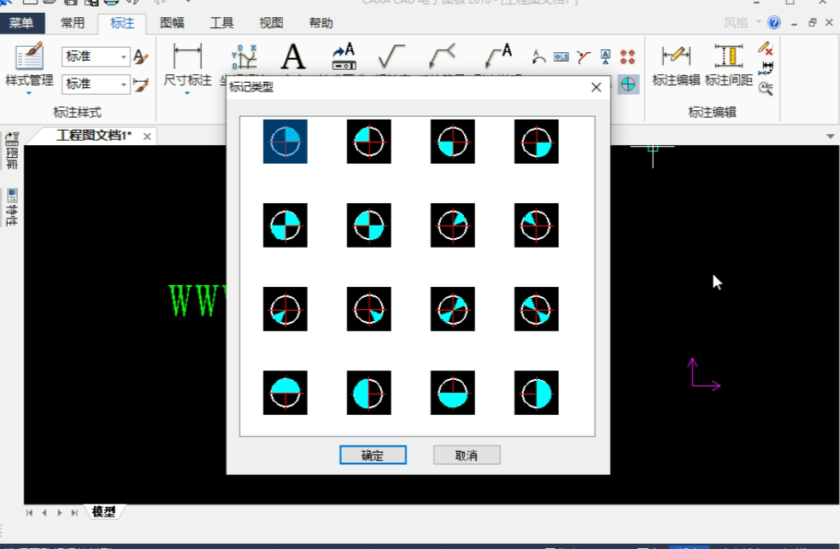Select marker with upper-left and lower-right wedges
The width and height of the screenshot is (840, 549).
[x=537, y=309]
